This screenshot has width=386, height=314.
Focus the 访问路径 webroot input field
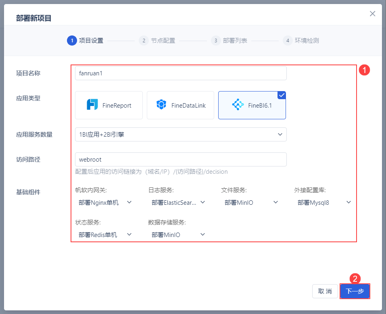pyautogui.click(x=181, y=160)
